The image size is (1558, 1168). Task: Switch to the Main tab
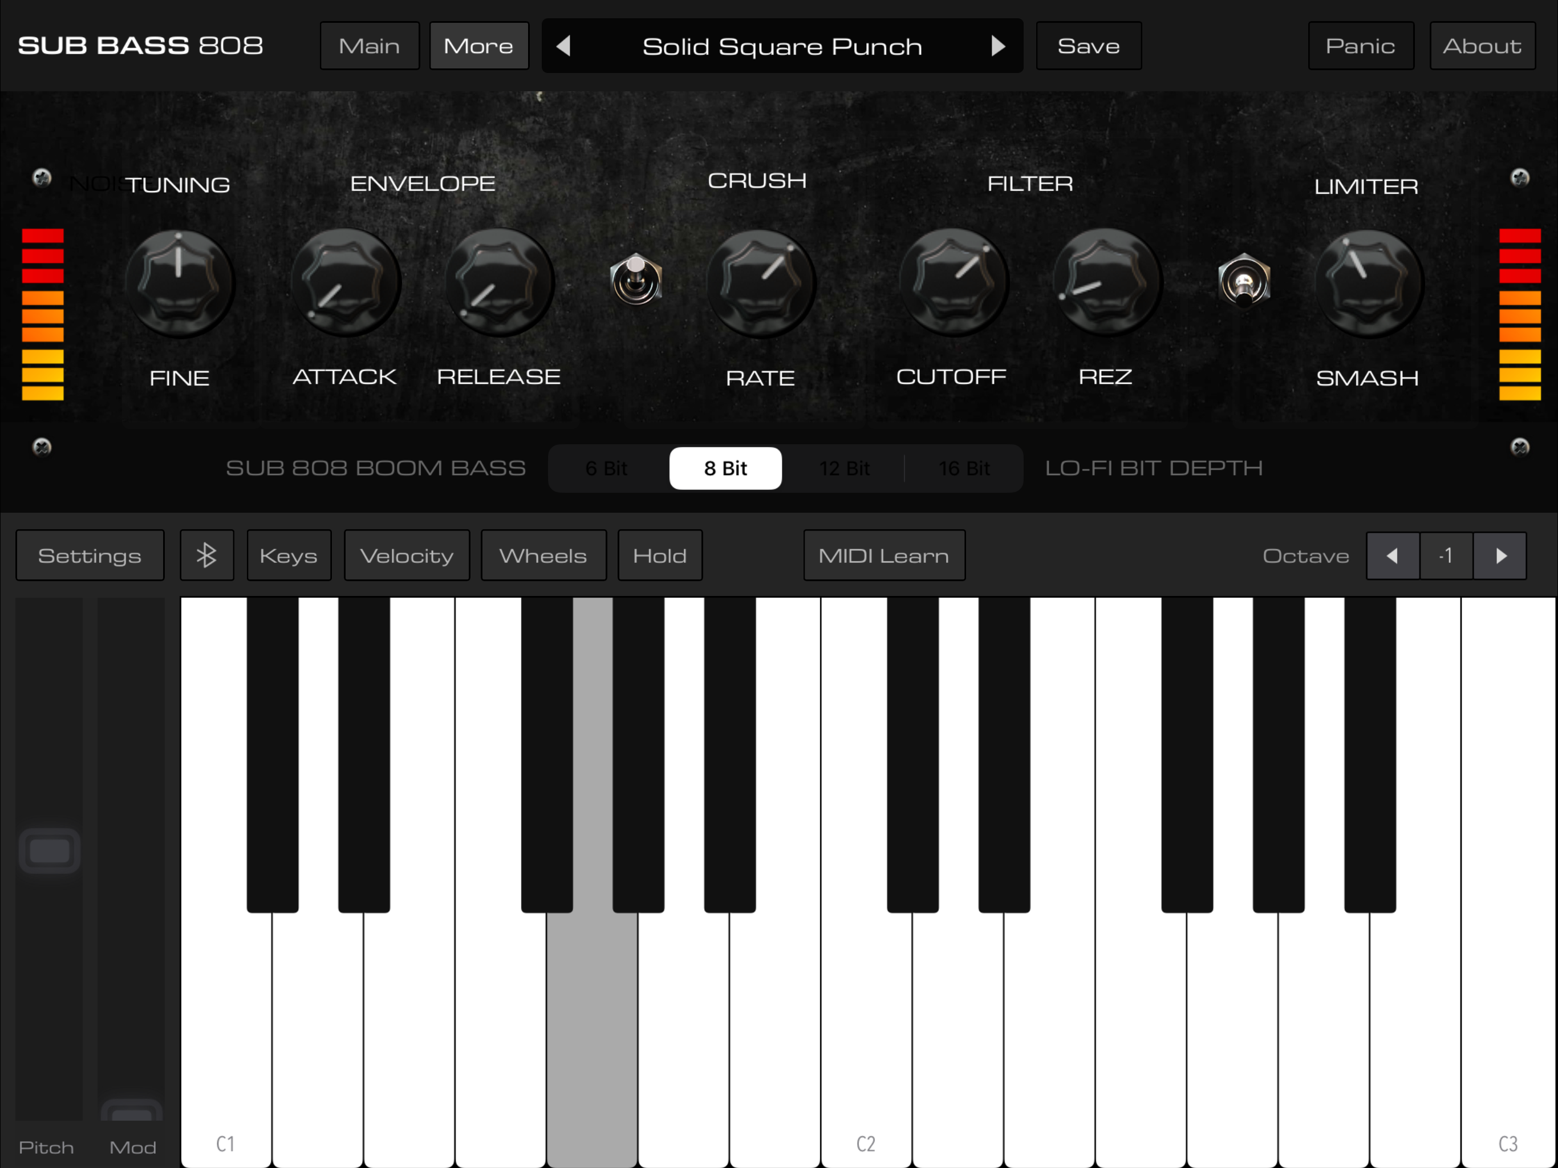[369, 47]
